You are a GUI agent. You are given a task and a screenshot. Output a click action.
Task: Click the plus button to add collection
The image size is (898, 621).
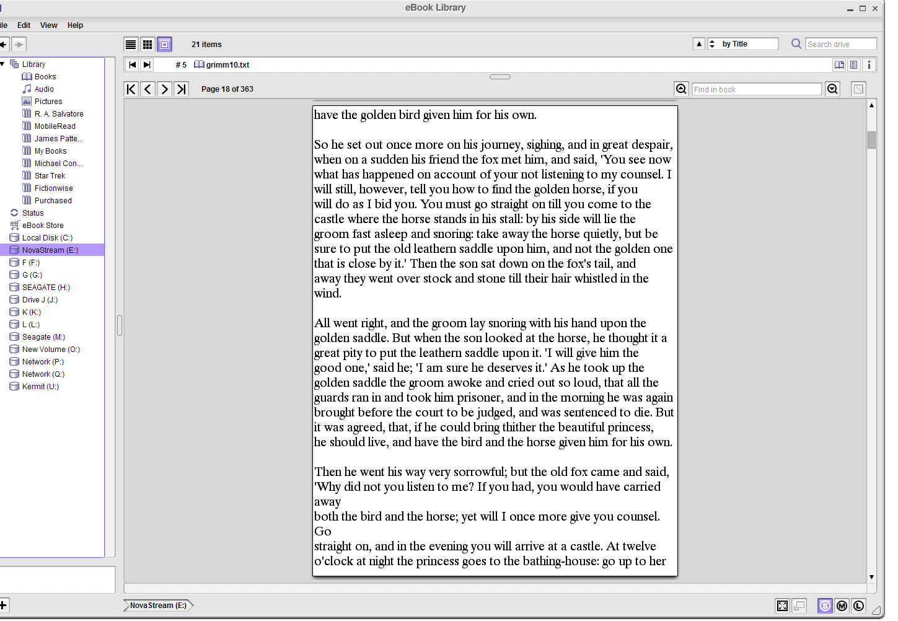tap(4, 606)
